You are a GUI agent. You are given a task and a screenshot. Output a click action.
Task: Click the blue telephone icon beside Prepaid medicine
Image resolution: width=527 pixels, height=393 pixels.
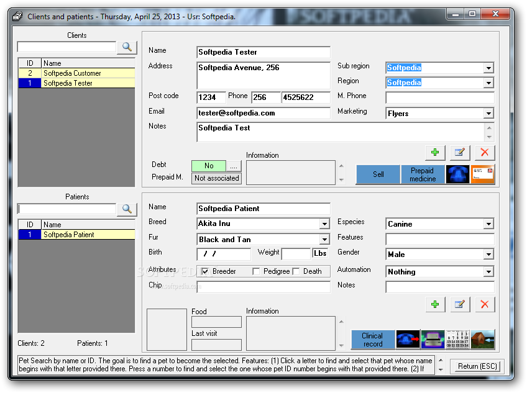(457, 174)
